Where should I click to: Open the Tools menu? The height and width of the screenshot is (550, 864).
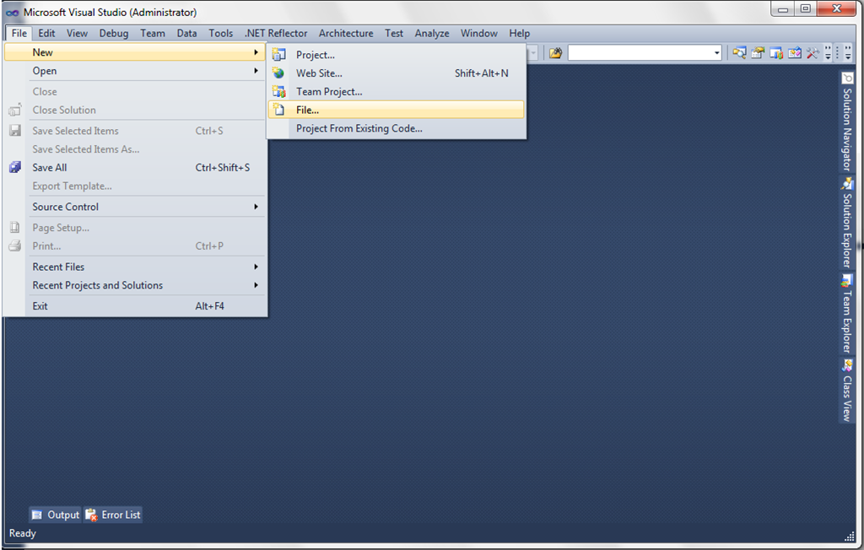click(220, 33)
